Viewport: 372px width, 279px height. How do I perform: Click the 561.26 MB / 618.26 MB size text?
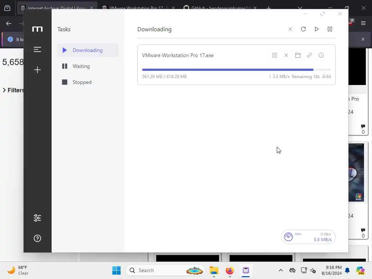(x=164, y=77)
